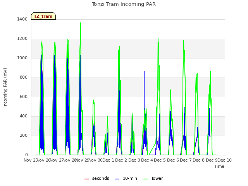Viewport: 248px width, 186px height.
Task: Click the 1000 y-axis tick label
Action: (22, 58)
